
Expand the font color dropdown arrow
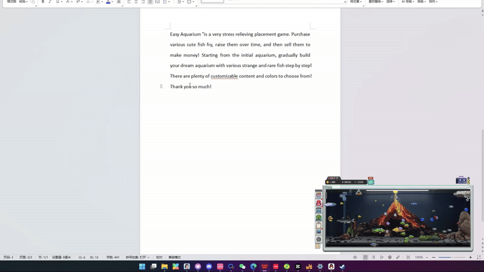click(x=113, y=2)
